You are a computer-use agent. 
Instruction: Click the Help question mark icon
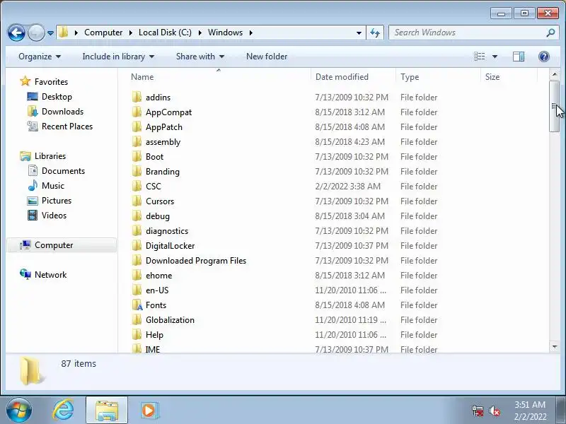(543, 57)
